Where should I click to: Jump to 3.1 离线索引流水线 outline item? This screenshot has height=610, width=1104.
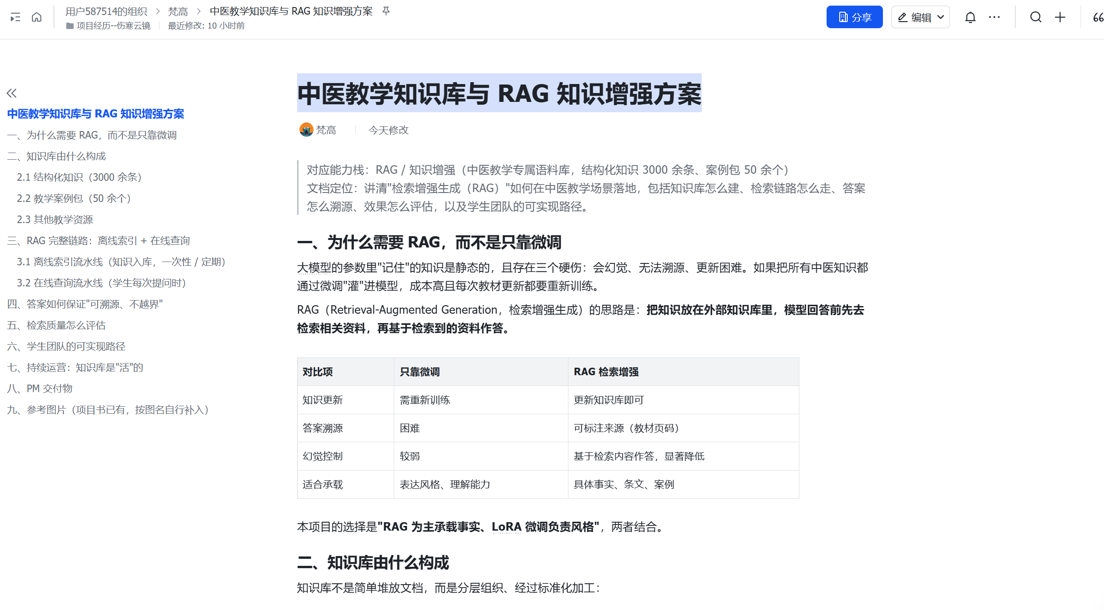coord(122,262)
